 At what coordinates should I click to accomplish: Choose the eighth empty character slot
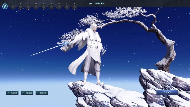coord(59,6)
